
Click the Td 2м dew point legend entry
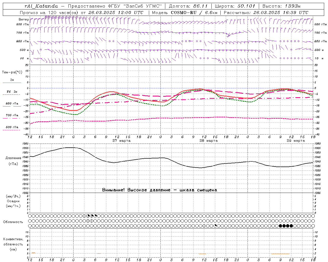(12, 92)
